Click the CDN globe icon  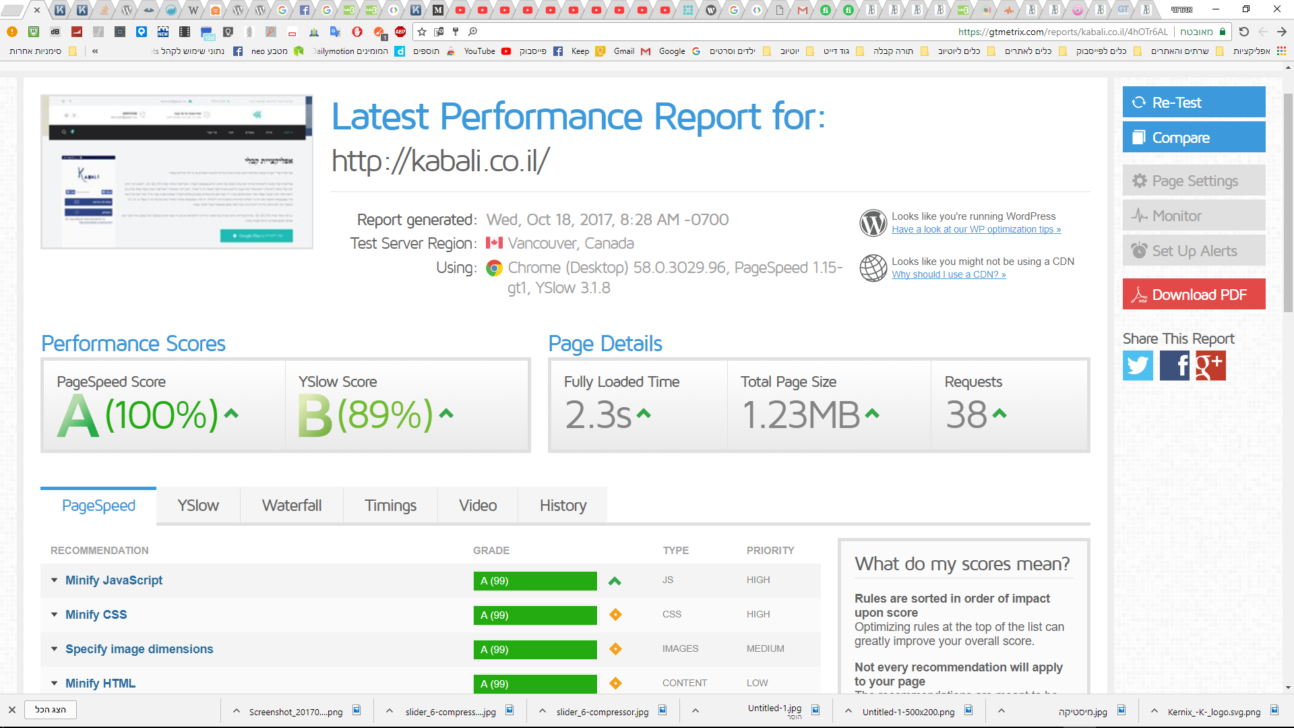point(873,268)
